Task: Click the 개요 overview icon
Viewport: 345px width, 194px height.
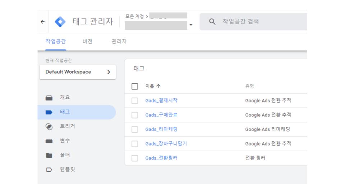Action: coord(49,98)
